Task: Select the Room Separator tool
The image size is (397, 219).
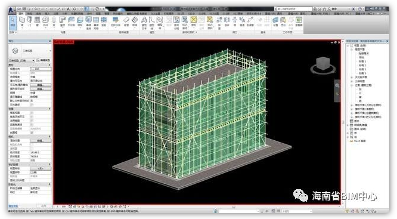Action: coord(176,23)
